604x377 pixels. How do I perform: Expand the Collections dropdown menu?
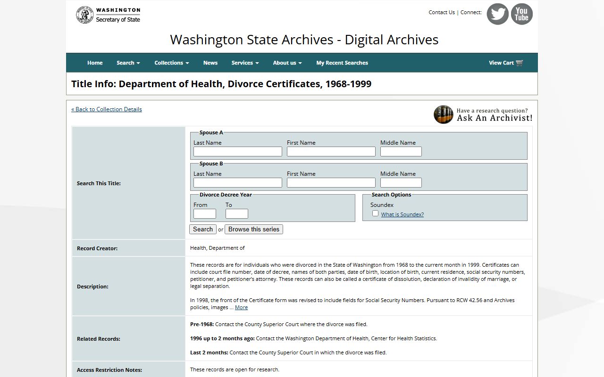click(172, 63)
